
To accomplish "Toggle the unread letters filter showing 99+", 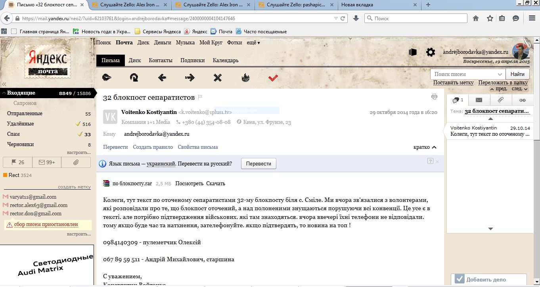I will click(x=47, y=162).
